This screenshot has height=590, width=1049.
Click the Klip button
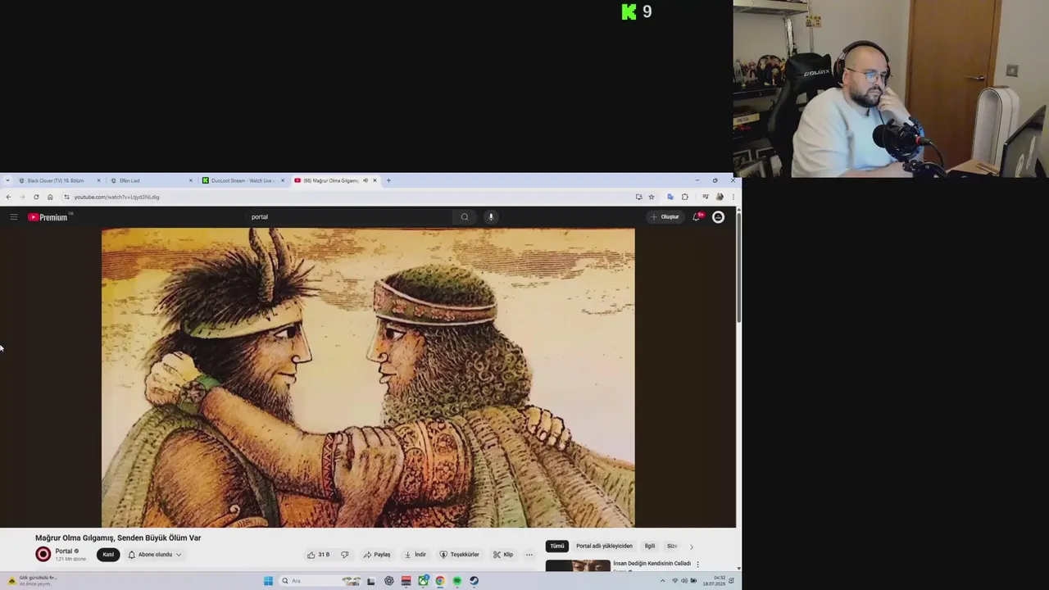503,555
